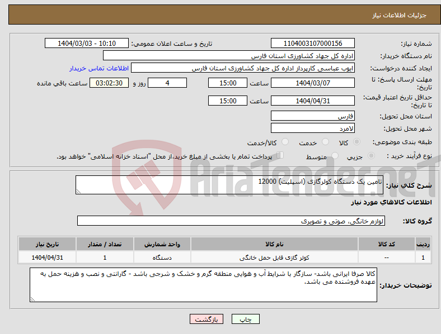The image size is (441, 334).
Task: Click the تعداد / مقدار column header
Action: click(x=105, y=244)
